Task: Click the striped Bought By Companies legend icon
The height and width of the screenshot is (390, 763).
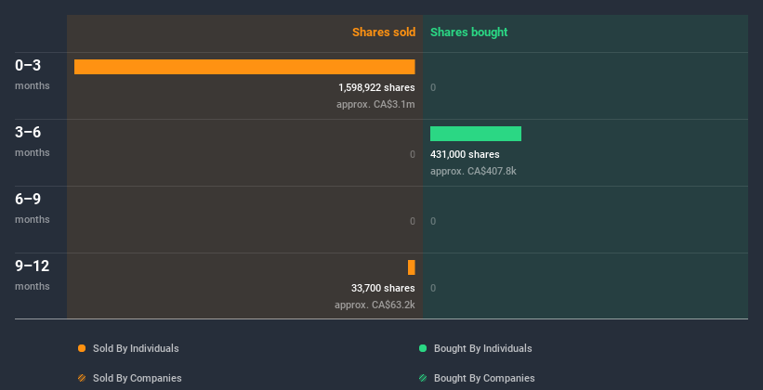Action: [423, 378]
